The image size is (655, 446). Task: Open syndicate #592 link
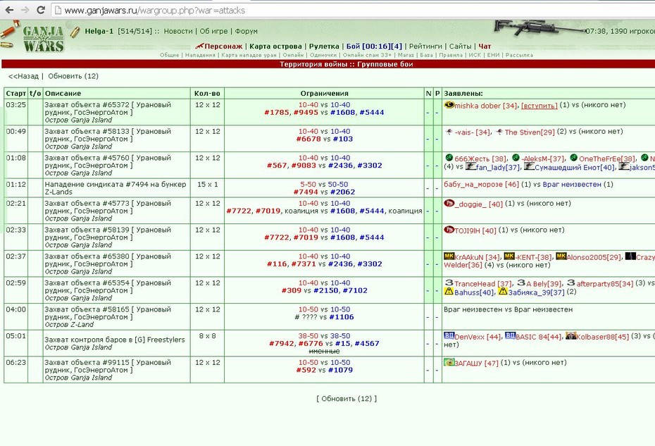coord(306,371)
